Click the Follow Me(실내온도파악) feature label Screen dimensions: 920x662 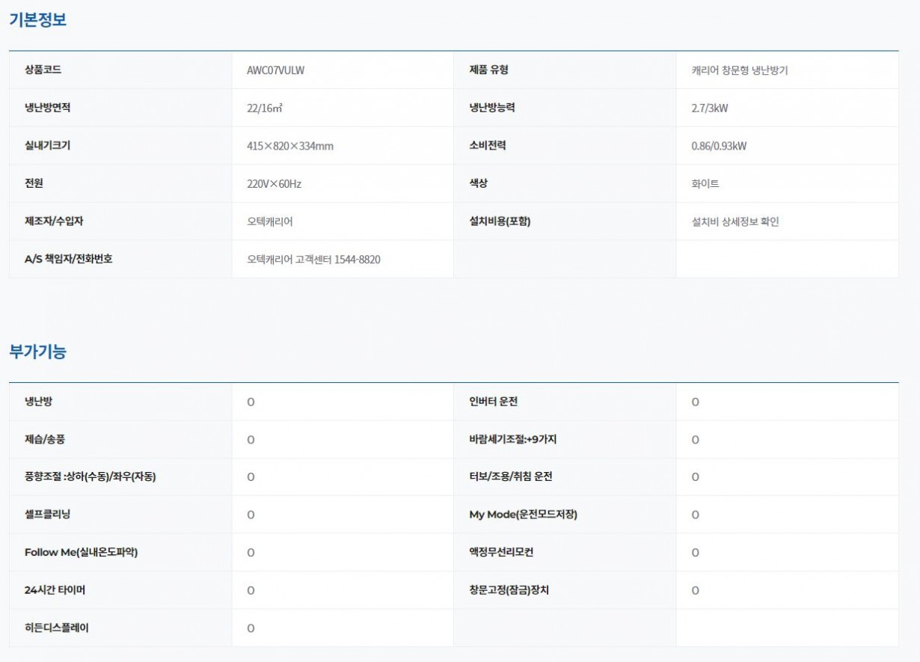pyautogui.click(x=81, y=552)
